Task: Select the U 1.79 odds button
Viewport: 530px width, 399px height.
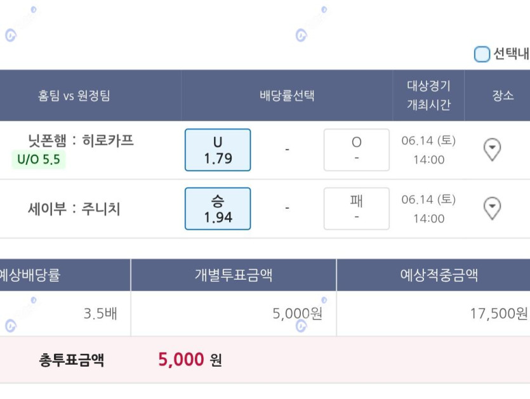Action: (x=218, y=150)
